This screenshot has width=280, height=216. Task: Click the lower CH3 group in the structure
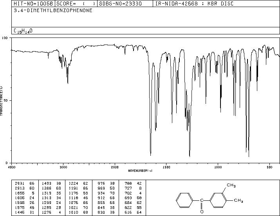tap(238, 200)
